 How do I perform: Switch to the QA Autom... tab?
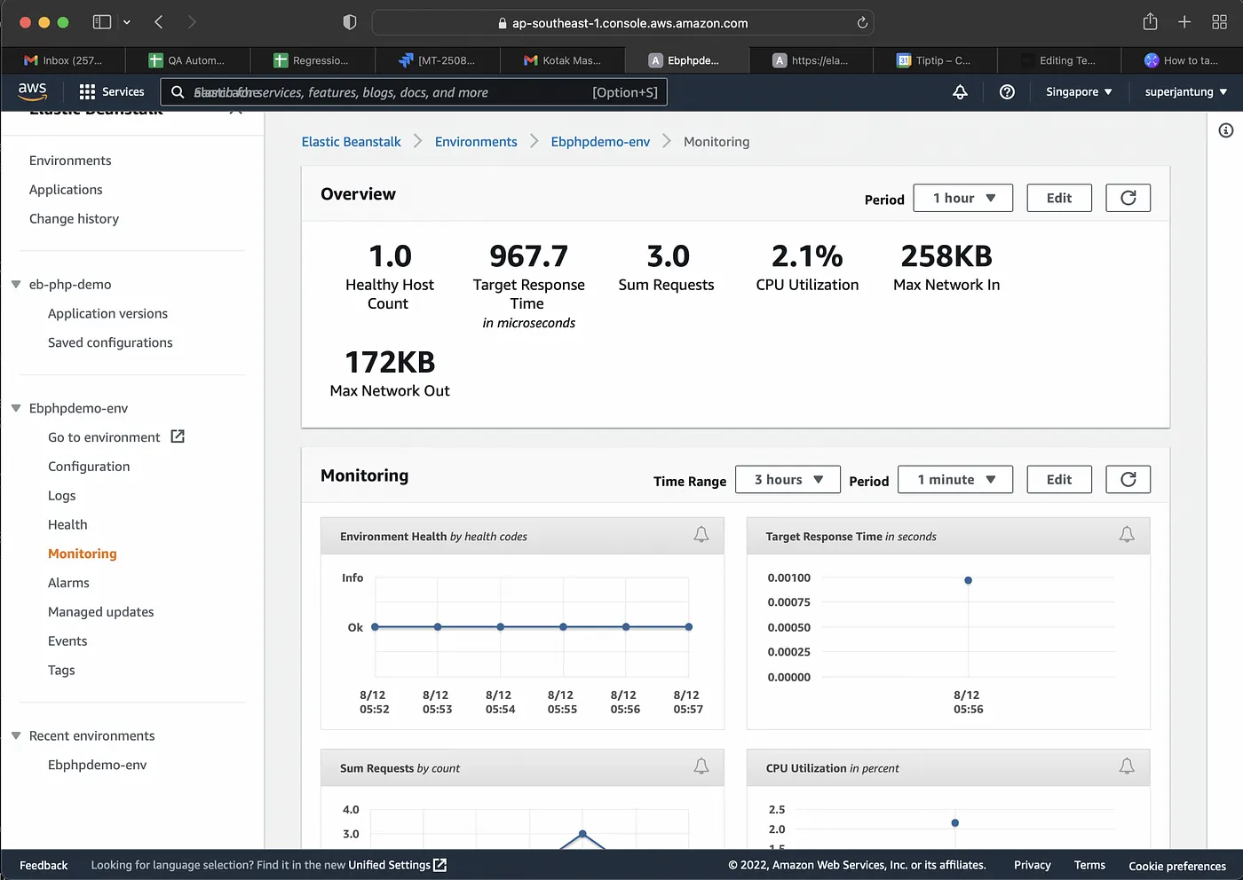pos(187,60)
